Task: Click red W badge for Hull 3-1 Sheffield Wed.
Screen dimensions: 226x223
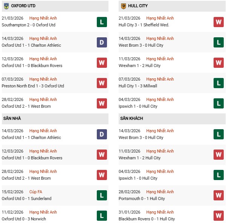Action: point(218,22)
